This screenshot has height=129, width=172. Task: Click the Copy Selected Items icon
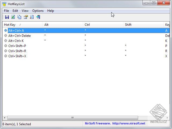pos(19,17)
